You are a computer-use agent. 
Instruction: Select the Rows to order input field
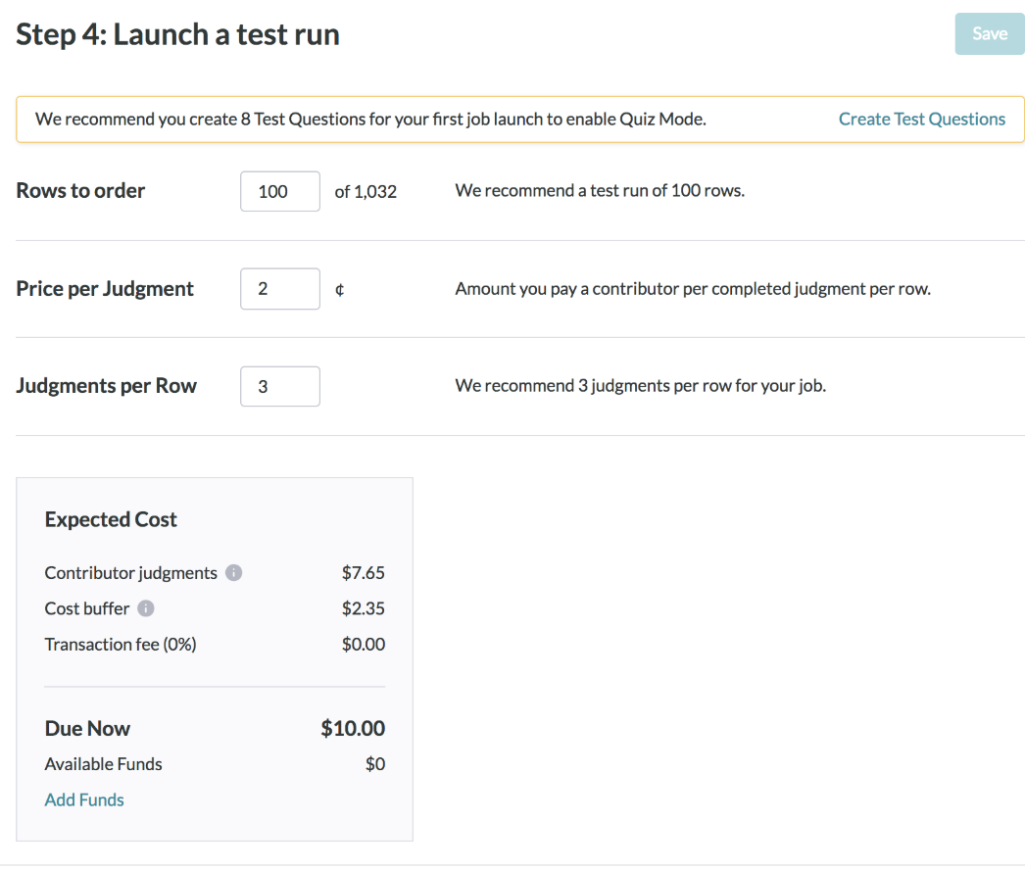point(279,191)
